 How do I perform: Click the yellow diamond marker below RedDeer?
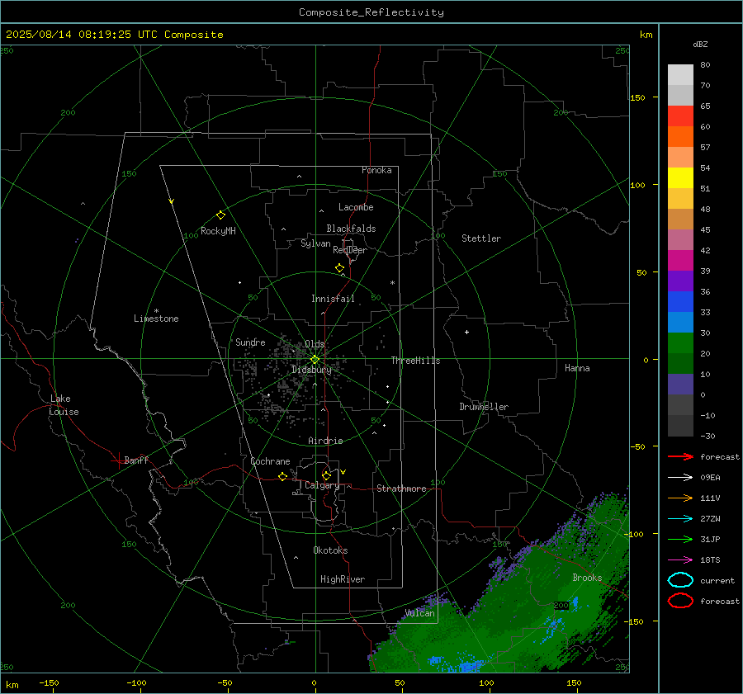pos(340,268)
